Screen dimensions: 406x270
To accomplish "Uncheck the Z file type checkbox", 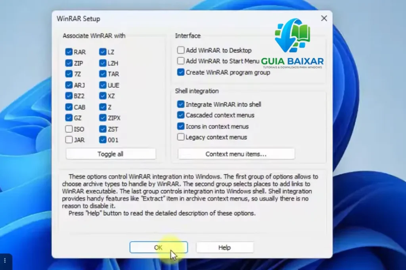I will coord(103,107).
